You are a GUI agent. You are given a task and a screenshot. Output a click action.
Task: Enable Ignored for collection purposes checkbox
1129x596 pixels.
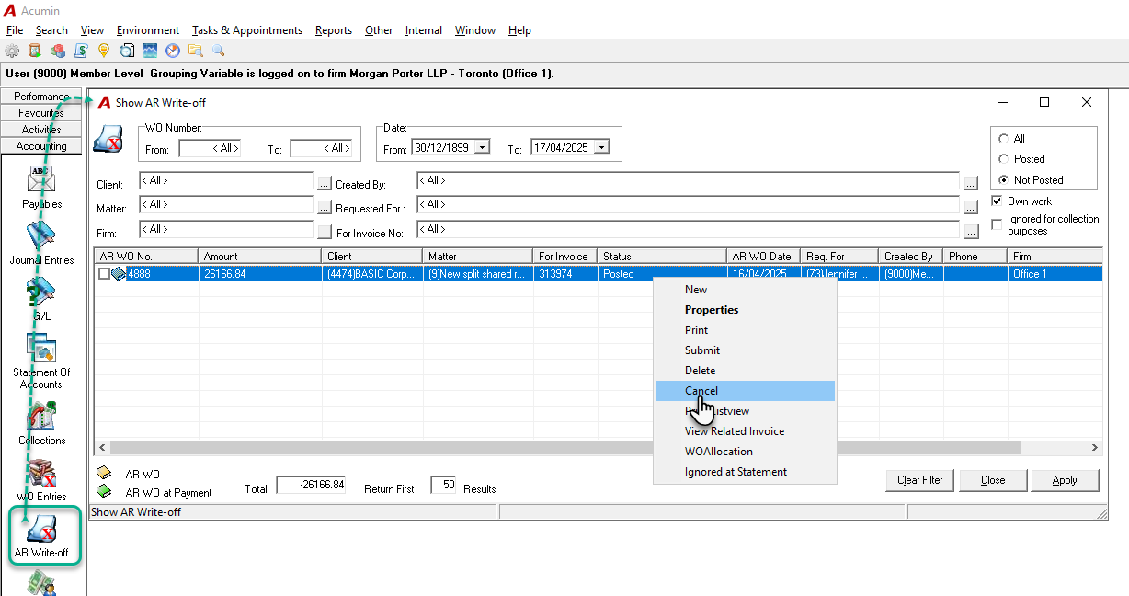click(998, 224)
